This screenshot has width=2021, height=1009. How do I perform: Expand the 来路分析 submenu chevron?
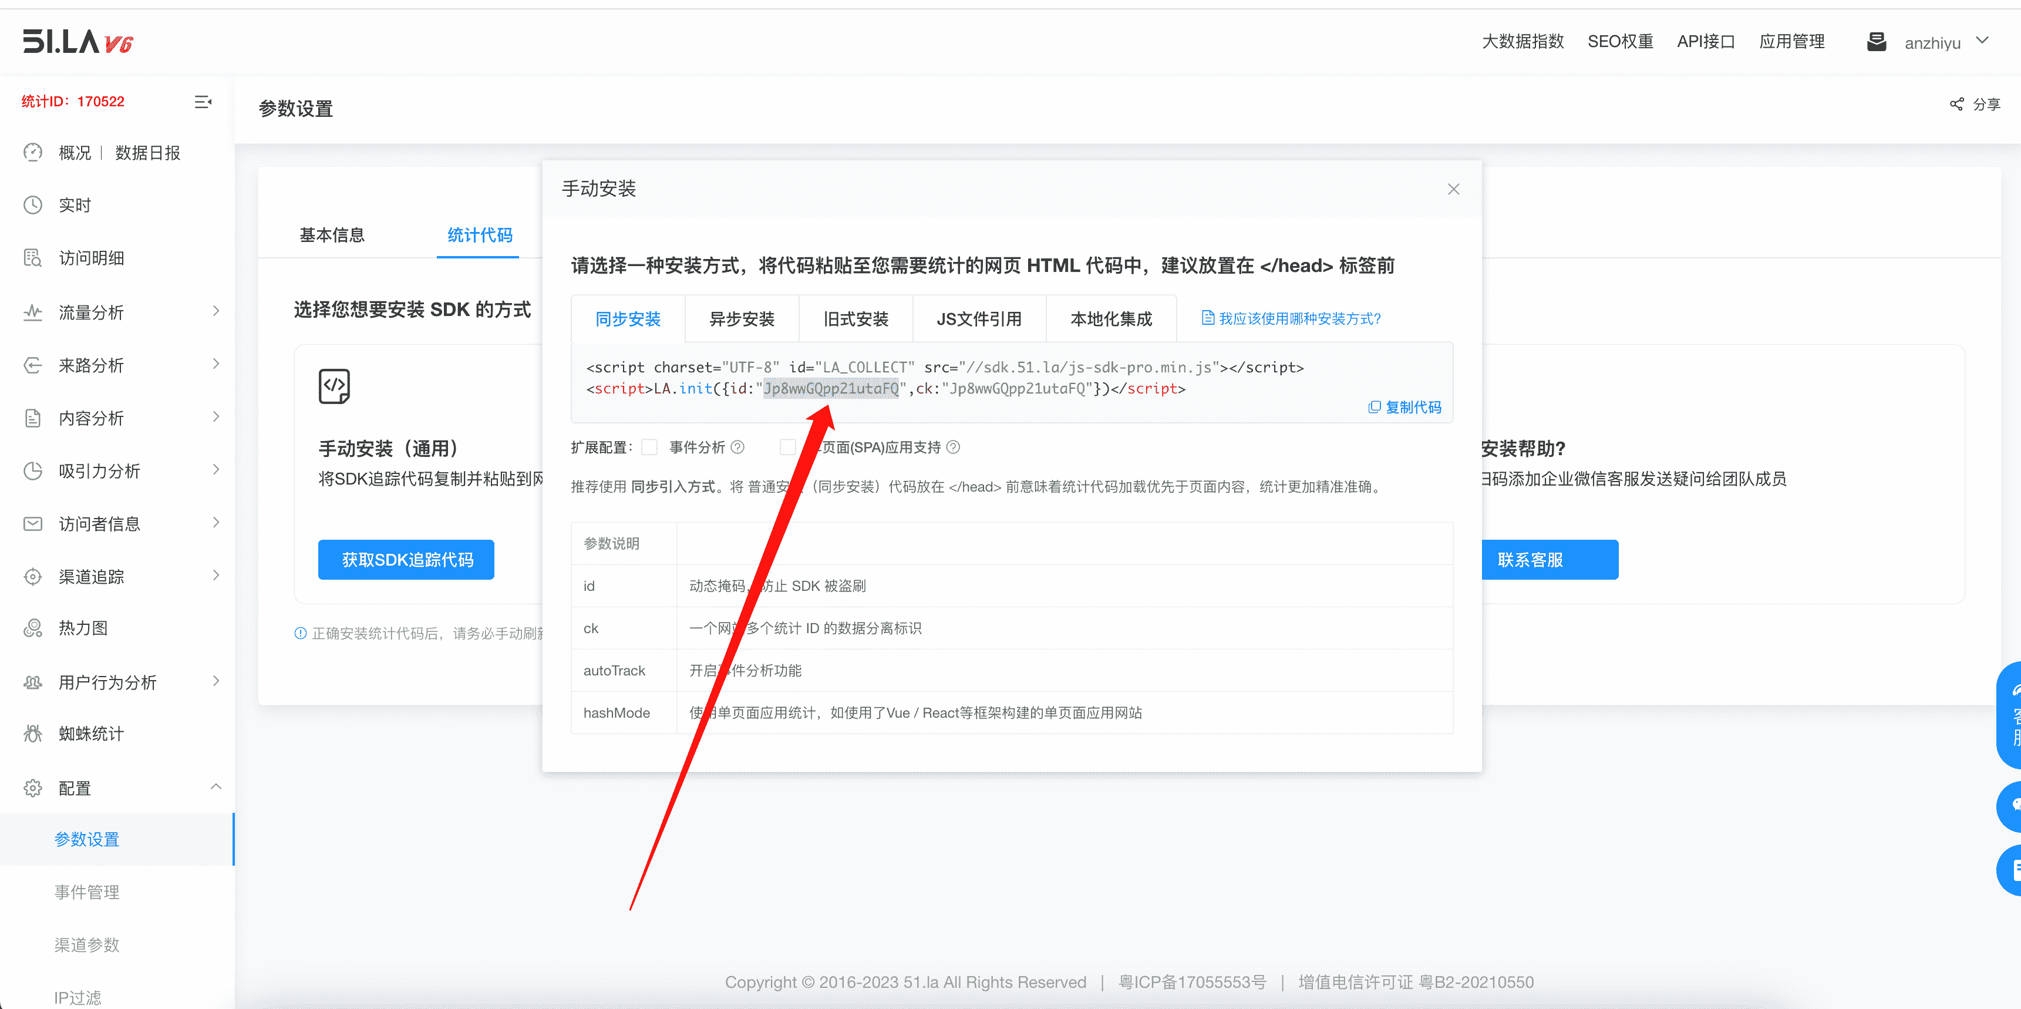(215, 364)
